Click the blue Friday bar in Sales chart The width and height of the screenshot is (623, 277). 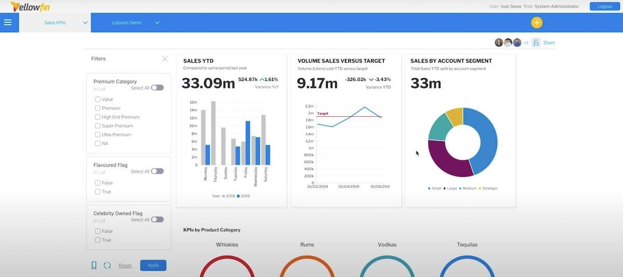(x=248, y=143)
